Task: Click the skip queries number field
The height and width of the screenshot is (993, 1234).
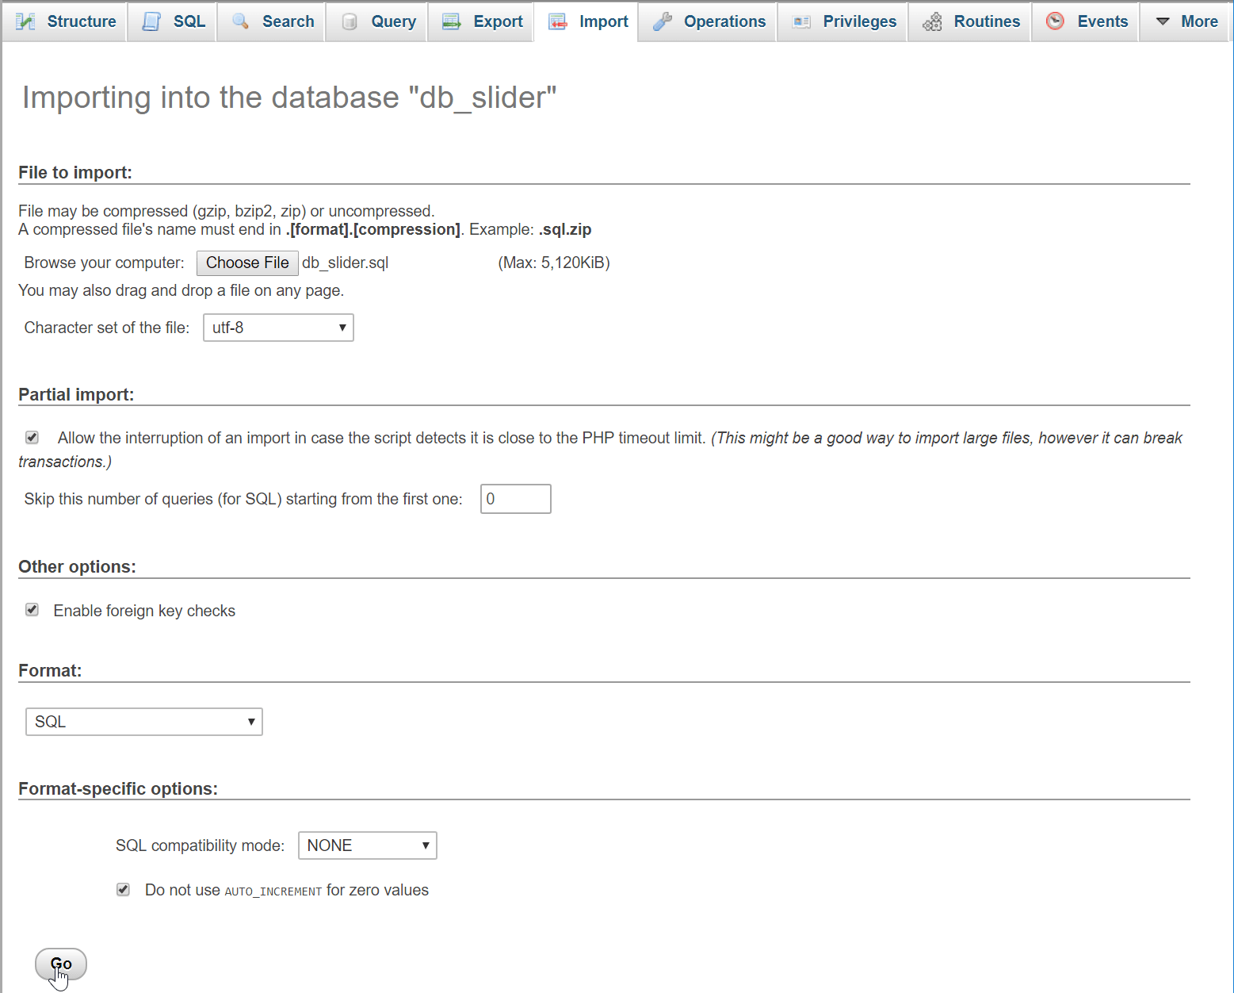Action: pos(516,499)
